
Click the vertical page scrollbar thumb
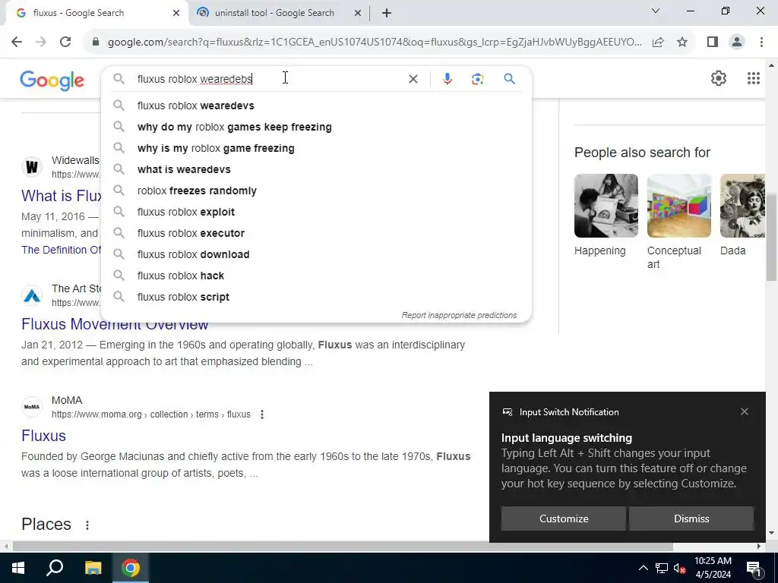[772, 237]
